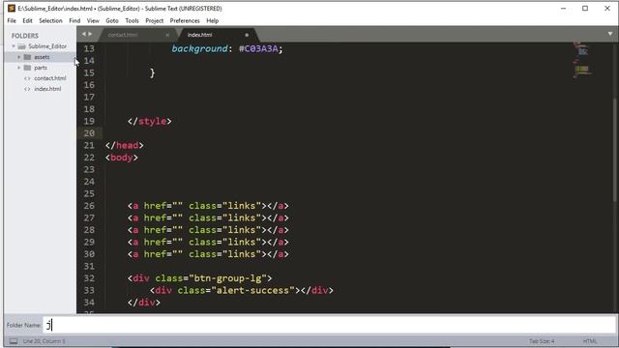This screenshot has width=619, height=348.
Task: Toggle the sidebar with status bar panel icon
Action: point(14,341)
